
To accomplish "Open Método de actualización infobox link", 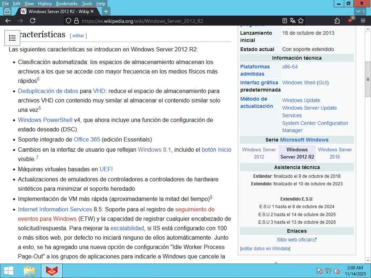I will [x=257, y=102].
